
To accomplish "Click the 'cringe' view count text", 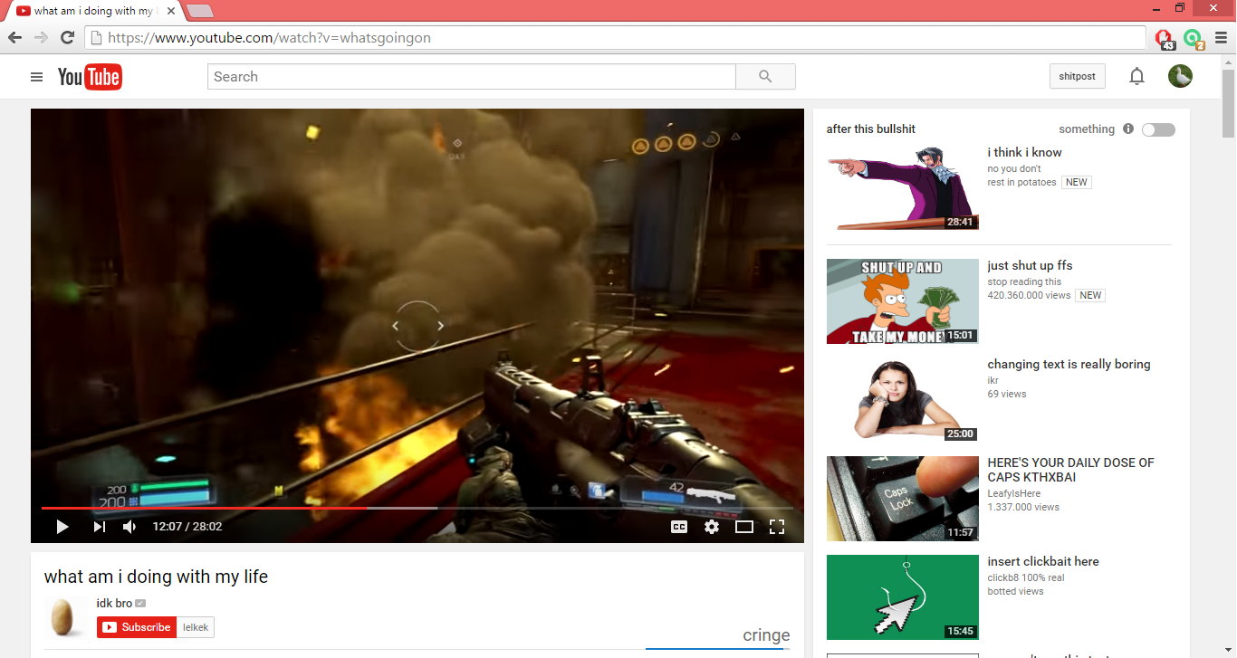I will pos(766,635).
